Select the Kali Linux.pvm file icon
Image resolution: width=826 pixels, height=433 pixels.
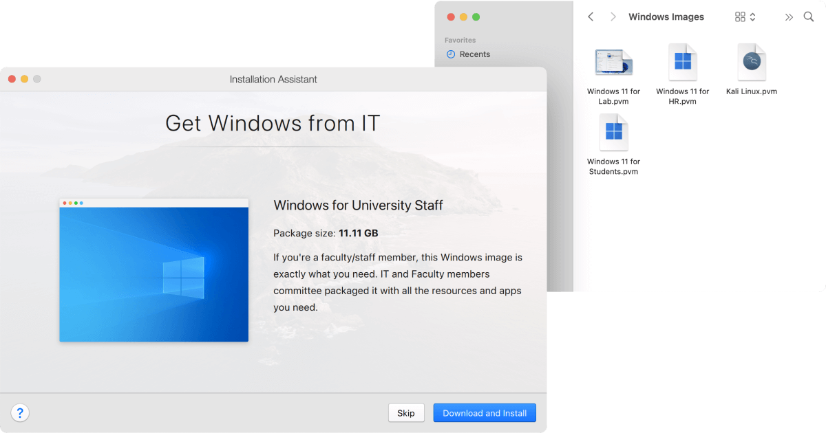[751, 62]
